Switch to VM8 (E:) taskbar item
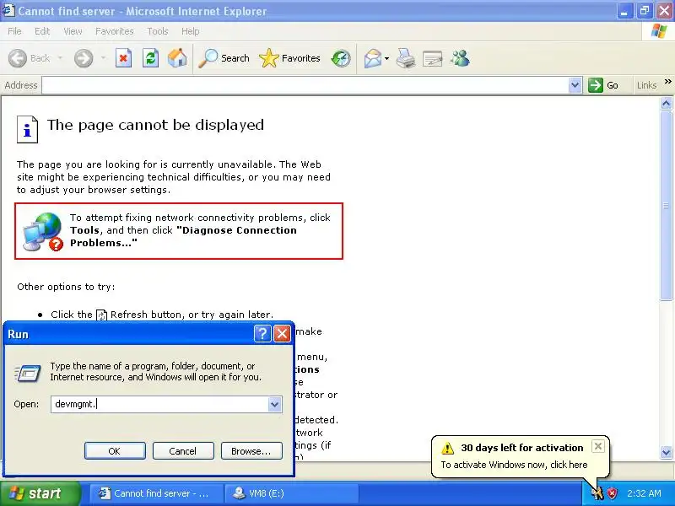The width and height of the screenshot is (675, 506). pyautogui.click(x=292, y=493)
